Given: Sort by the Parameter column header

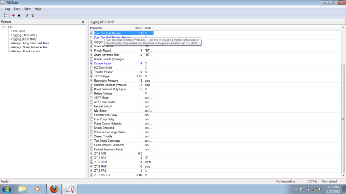Looking at the screenshot, I should point(110,28).
